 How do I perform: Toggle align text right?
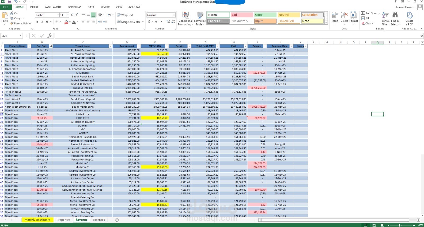[93, 22]
